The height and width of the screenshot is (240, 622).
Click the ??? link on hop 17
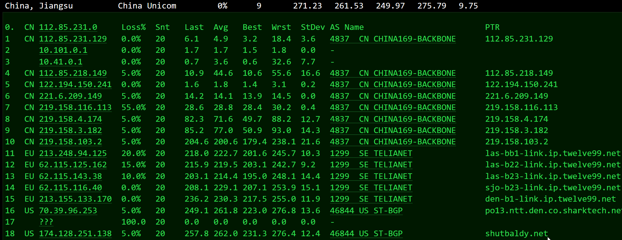46,222
